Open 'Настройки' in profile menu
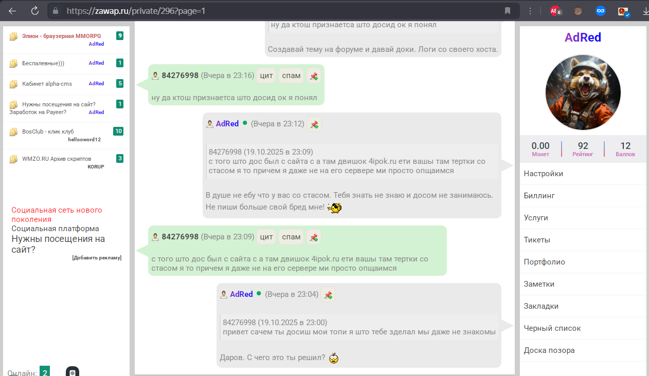Viewport: 649px width, 376px height. pyautogui.click(x=543, y=174)
